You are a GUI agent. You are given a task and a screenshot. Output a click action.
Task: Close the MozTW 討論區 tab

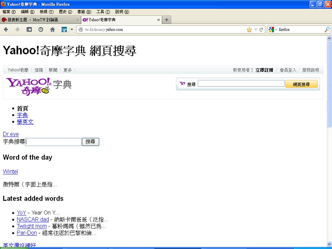pyautogui.click(x=77, y=20)
